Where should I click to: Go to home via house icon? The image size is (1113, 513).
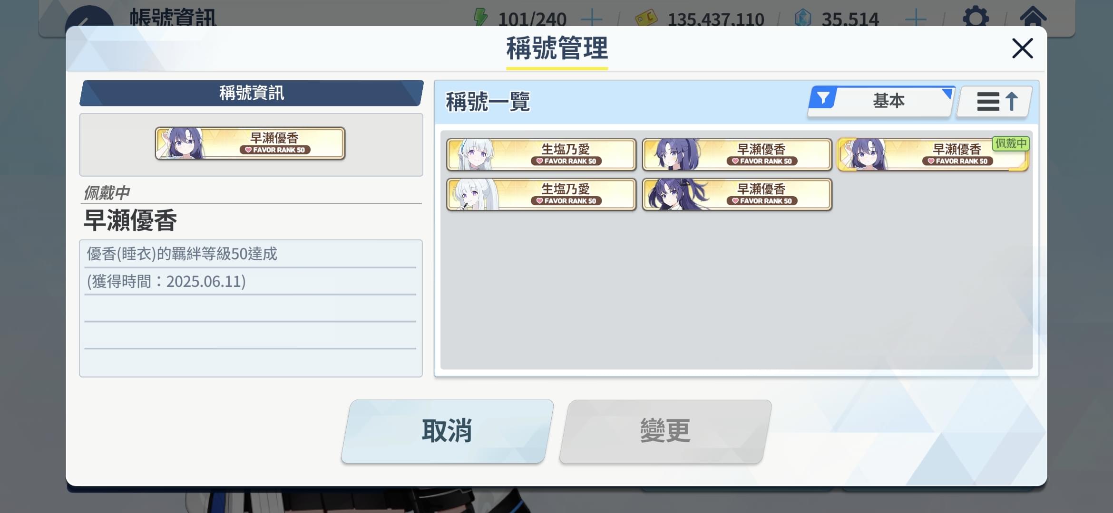coord(1033,17)
